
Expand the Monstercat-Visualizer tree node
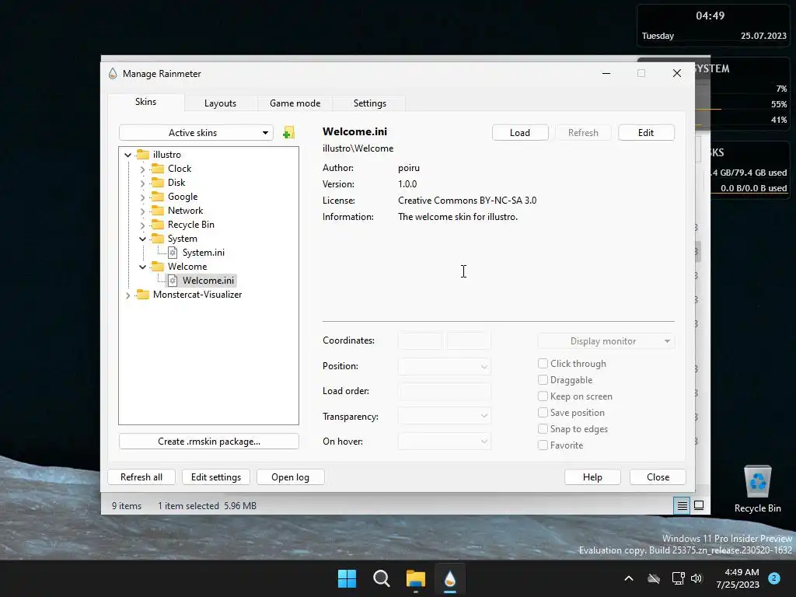[x=128, y=295]
